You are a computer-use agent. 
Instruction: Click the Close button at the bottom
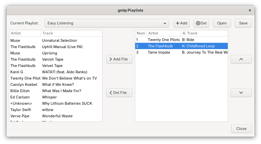coord(241,129)
